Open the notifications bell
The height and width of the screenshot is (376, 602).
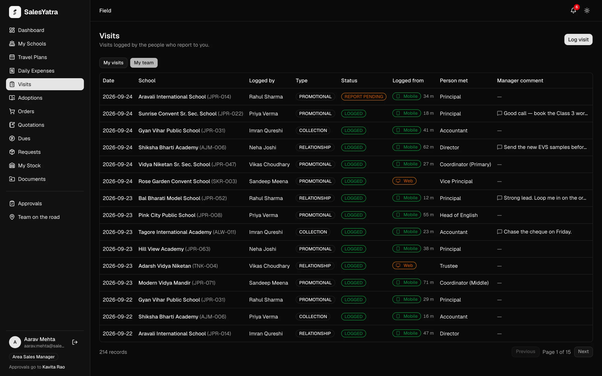coord(573,11)
